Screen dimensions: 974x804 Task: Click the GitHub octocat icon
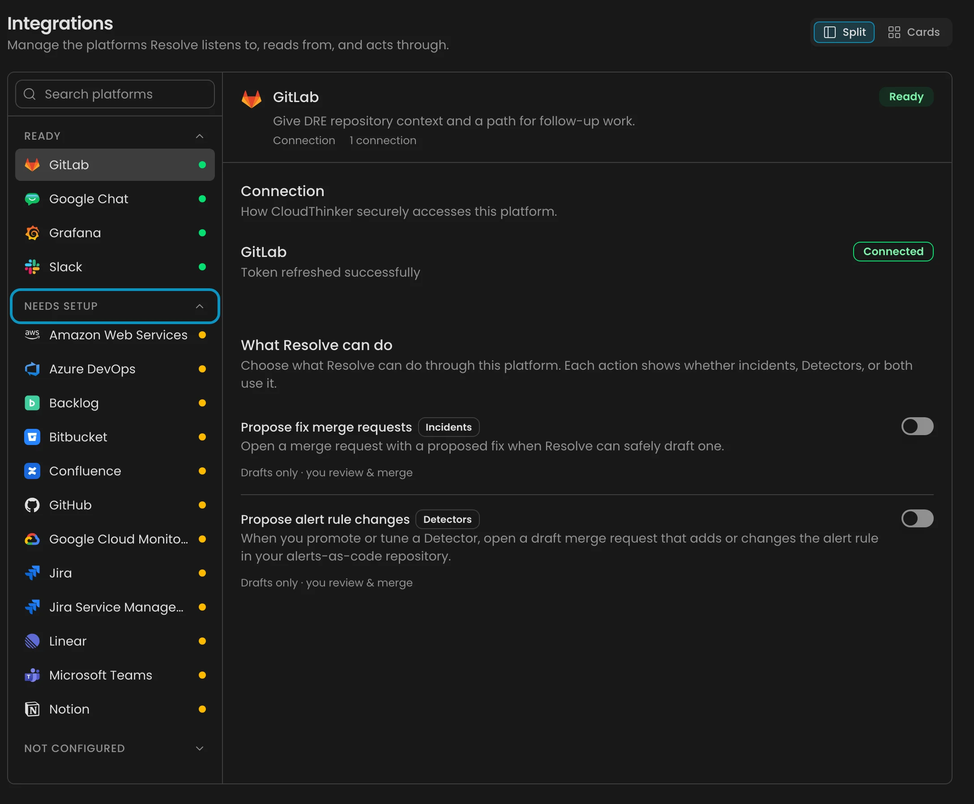click(x=32, y=505)
